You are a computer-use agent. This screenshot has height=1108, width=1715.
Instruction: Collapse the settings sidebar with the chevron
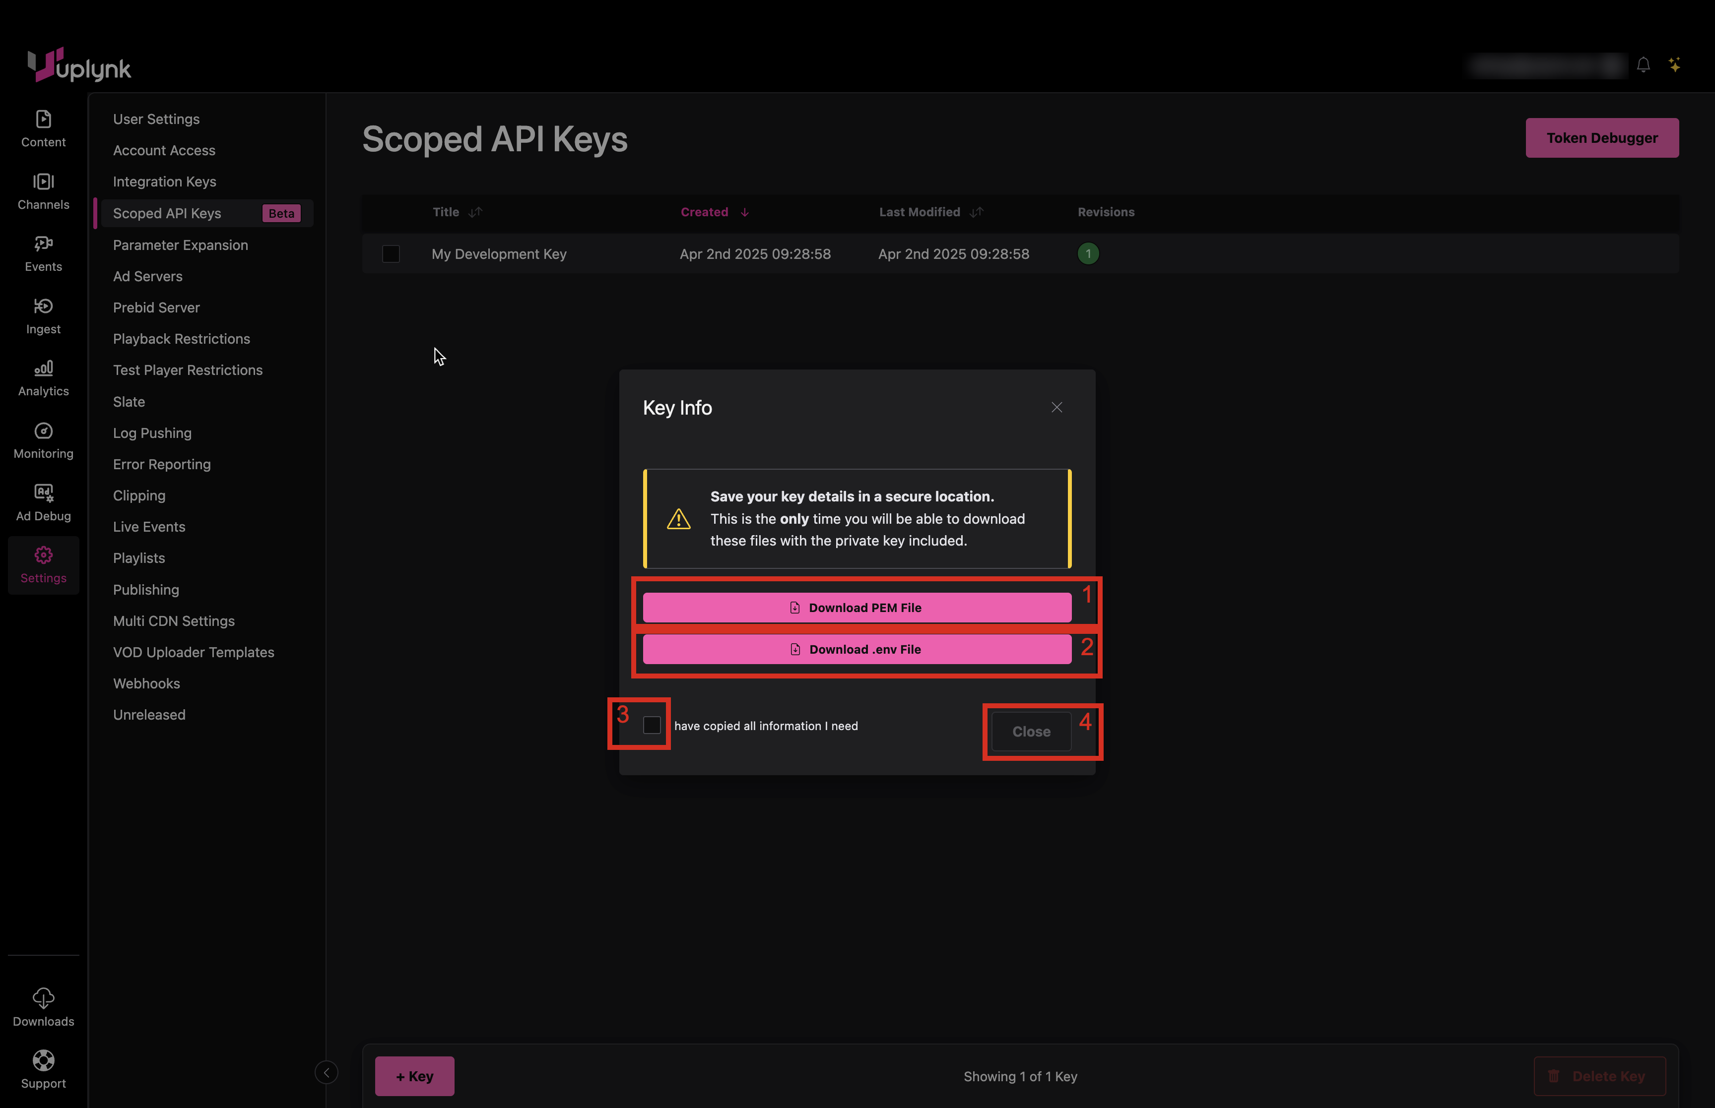[326, 1073]
